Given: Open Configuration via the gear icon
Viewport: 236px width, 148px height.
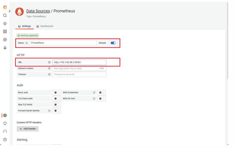Looking at the screenshot, I should (x=5, y=115).
